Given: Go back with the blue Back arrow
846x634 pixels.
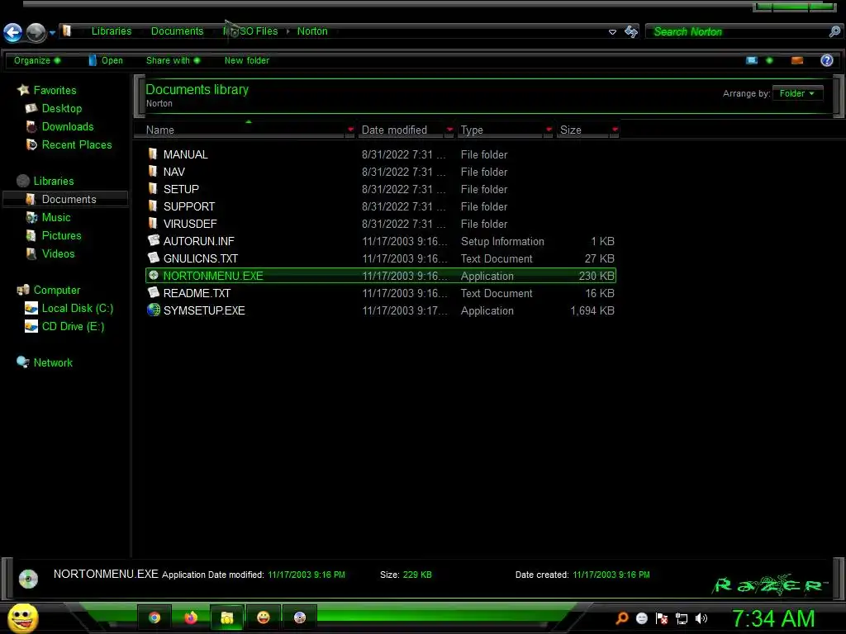Looking at the screenshot, I should (x=13, y=32).
